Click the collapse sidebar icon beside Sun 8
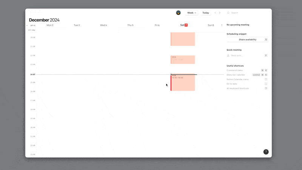 222,25
